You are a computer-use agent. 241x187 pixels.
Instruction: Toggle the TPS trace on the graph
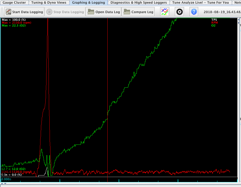click(214, 19)
